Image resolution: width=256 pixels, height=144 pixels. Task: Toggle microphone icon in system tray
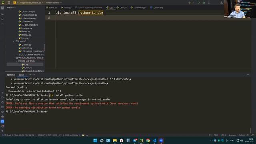point(227,140)
